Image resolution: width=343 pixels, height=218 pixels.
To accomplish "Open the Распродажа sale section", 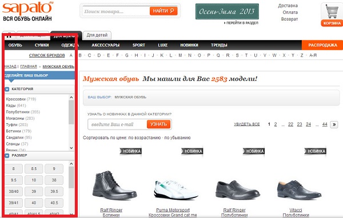I will tap(322, 45).
